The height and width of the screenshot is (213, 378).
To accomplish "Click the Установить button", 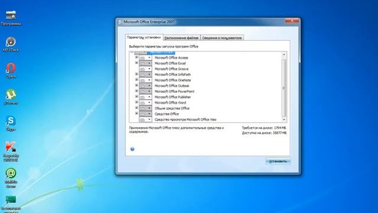I will click(278, 162).
